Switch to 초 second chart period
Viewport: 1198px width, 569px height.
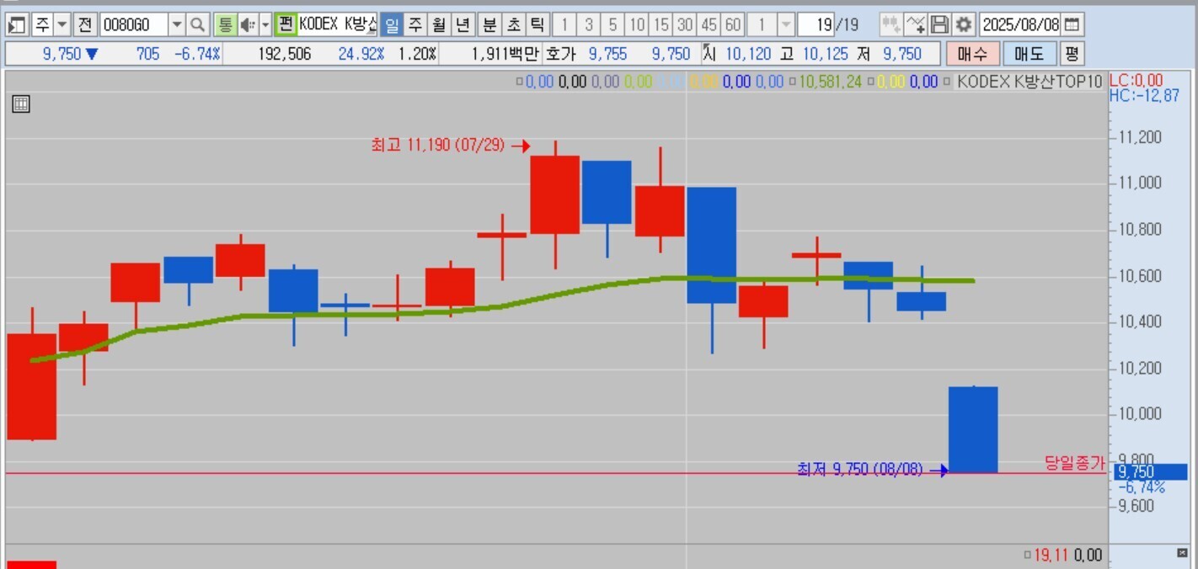coord(513,24)
